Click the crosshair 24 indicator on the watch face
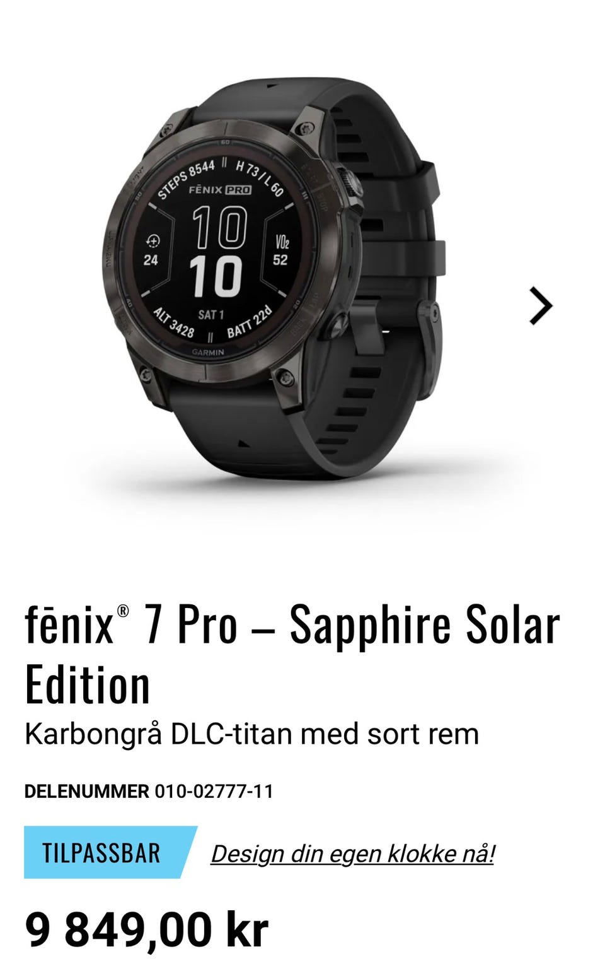This screenshot has width=605, height=967. (151, 250)
